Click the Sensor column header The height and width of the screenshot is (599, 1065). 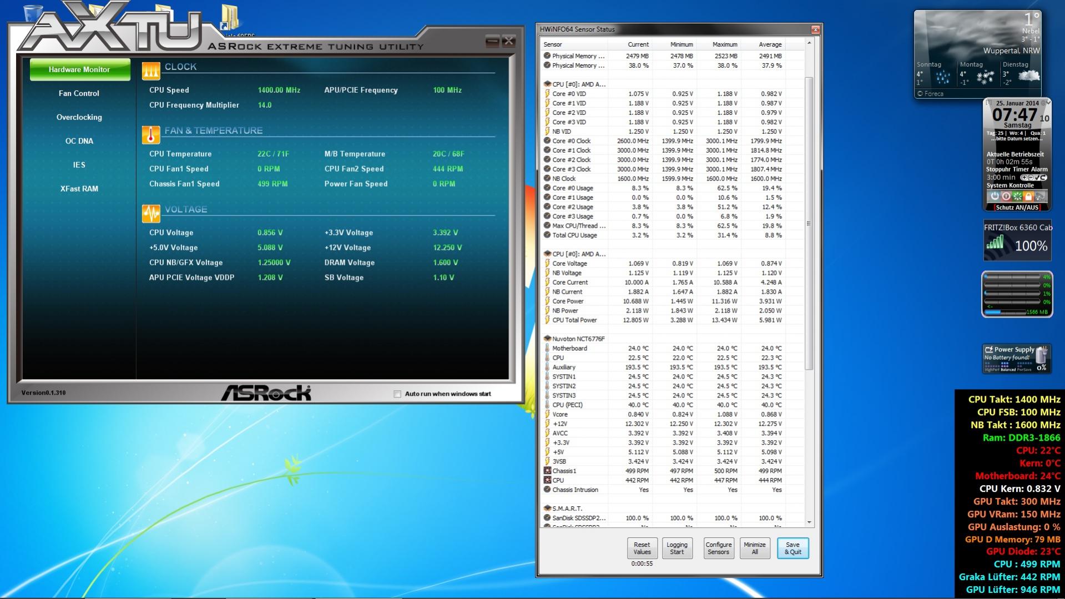[x=574, y=44]
